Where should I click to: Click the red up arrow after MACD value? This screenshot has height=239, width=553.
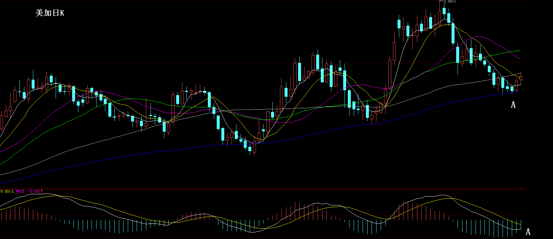click(x=42, y=191)
